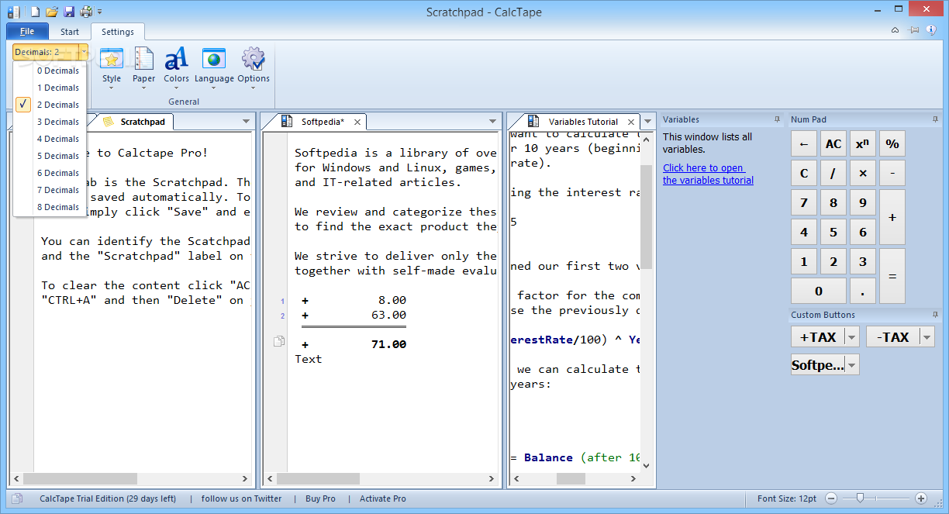The width and height of the screenshot is (949, 514).
Task: Click the Open folder icon in quick access toolbar
Action: tap(52, 12)
